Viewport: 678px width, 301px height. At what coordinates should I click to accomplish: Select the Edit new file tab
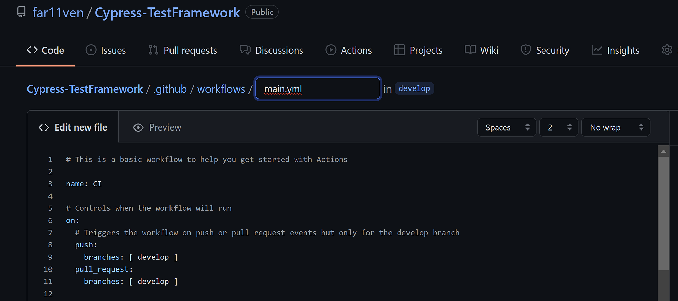click(x=73, y=127)
